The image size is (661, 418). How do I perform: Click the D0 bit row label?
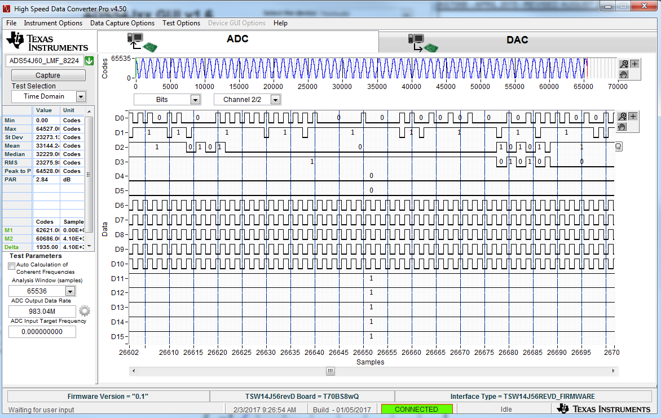120,118
